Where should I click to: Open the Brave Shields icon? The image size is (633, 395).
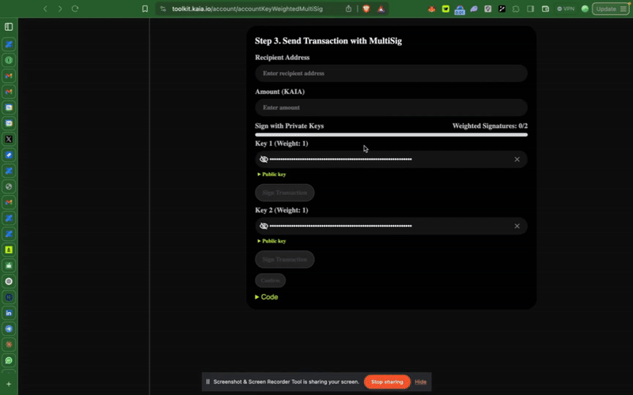click(x=367, y=9)
